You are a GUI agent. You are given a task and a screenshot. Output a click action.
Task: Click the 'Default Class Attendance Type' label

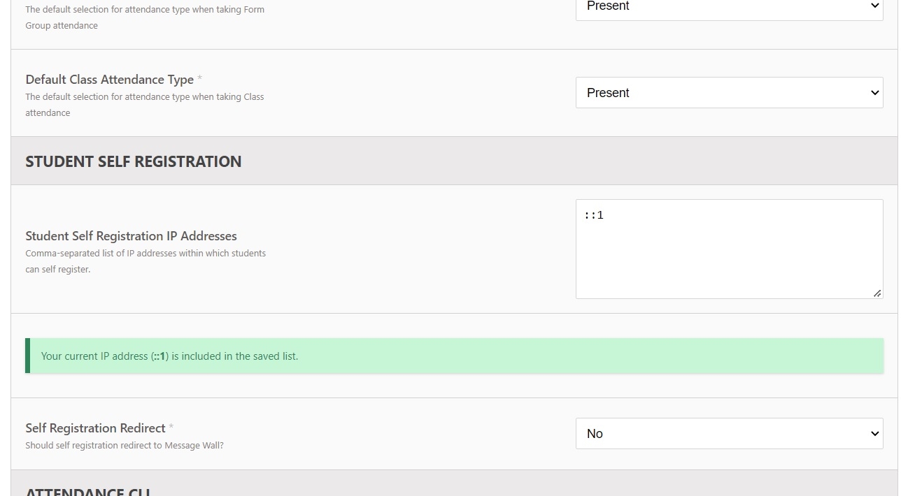point(110,80)
